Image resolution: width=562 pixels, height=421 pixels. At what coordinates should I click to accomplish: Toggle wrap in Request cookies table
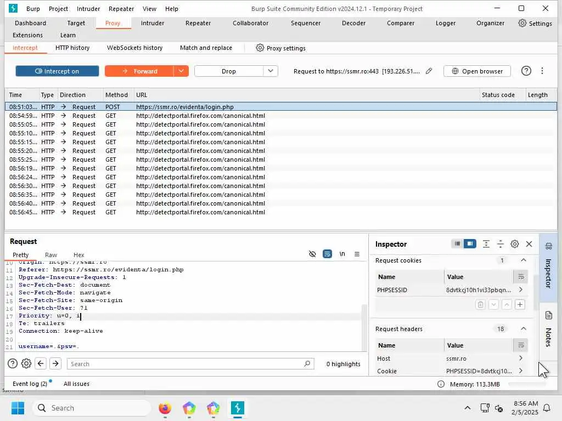(x=521, y=277)
